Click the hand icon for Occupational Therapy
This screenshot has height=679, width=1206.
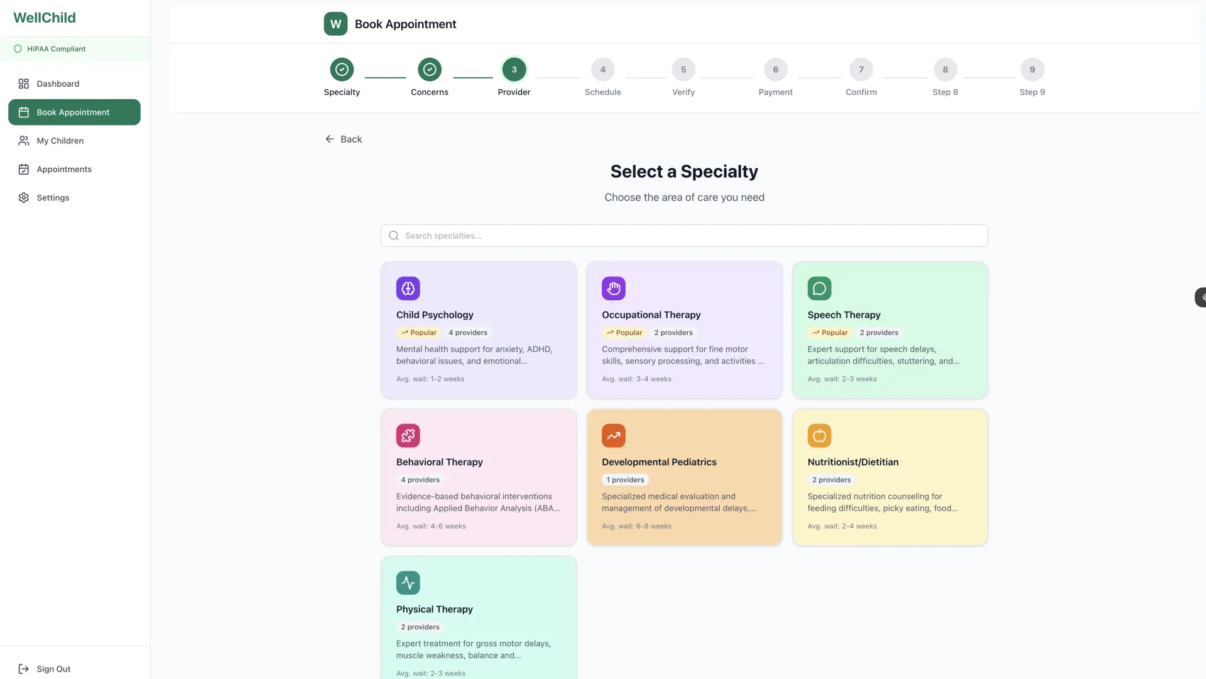tap(614, 288)
